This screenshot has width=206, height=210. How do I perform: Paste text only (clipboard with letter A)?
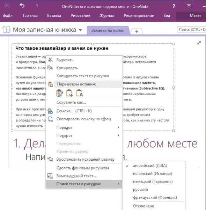pyautogui.click(x=79, y=93)
